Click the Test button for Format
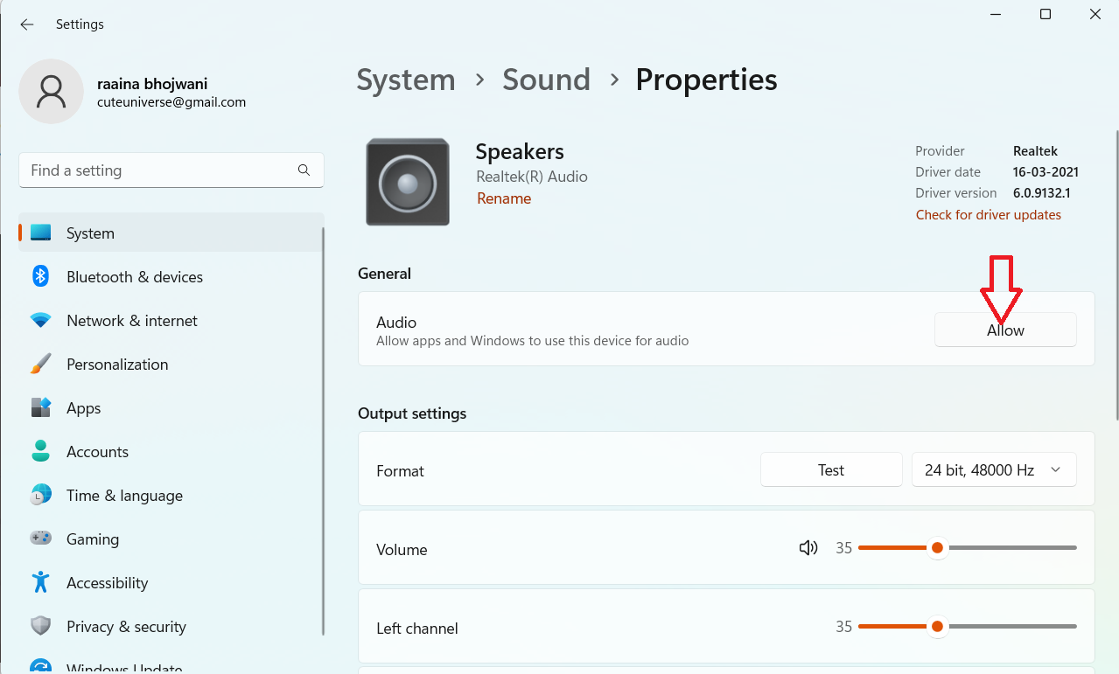Viewport: 1119px width, 674px height. [x=830, y=470]
